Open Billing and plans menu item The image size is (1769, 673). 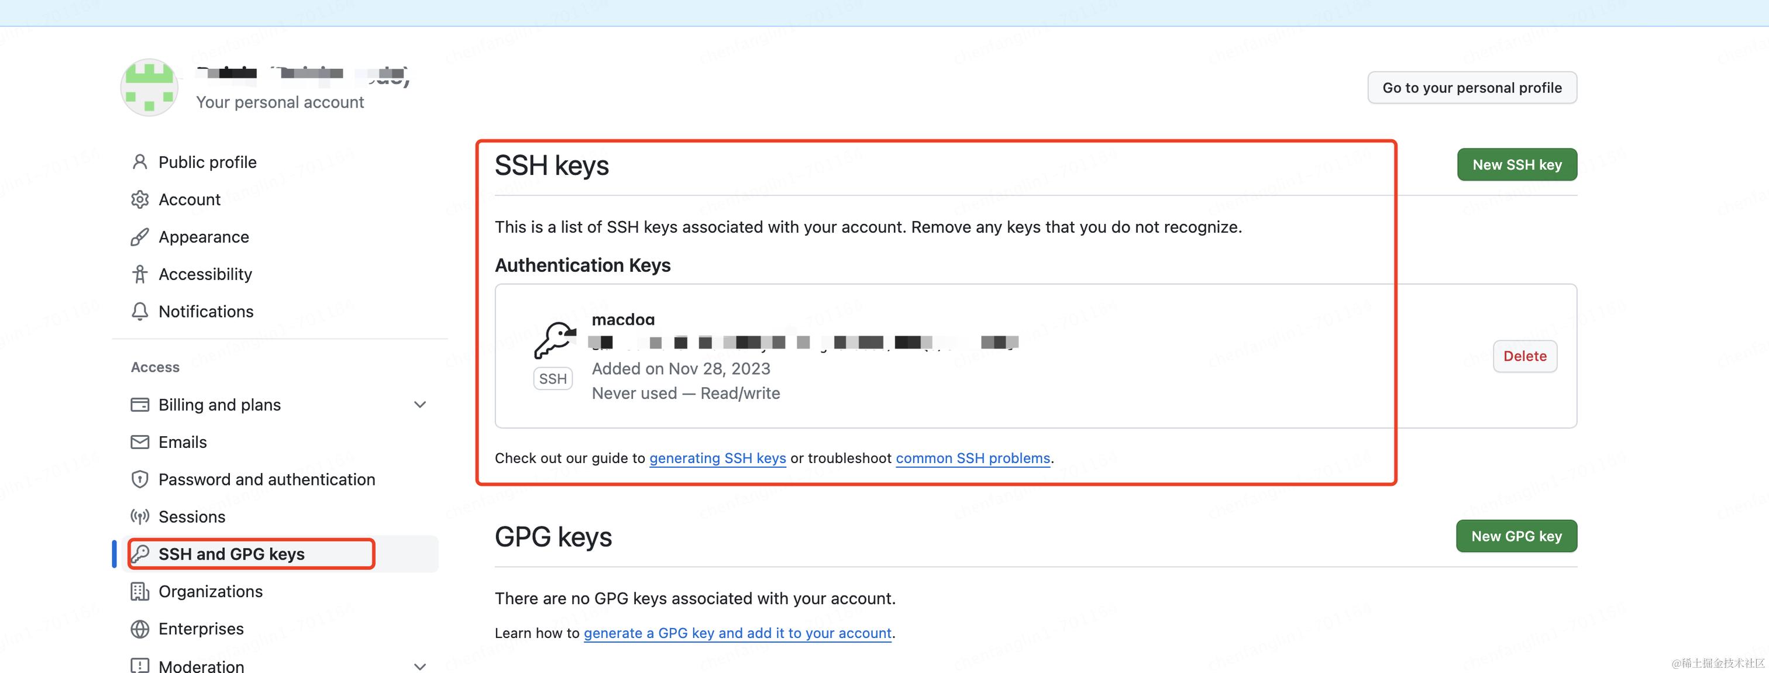pos(219,405)
